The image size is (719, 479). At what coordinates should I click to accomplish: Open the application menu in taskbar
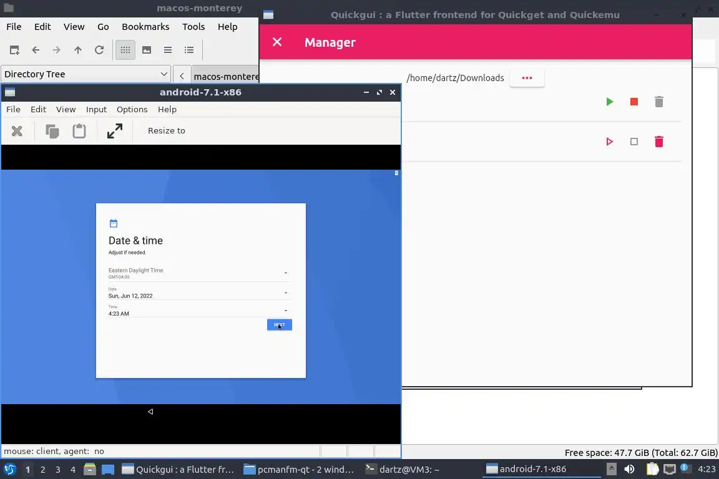tap(10, 469)
